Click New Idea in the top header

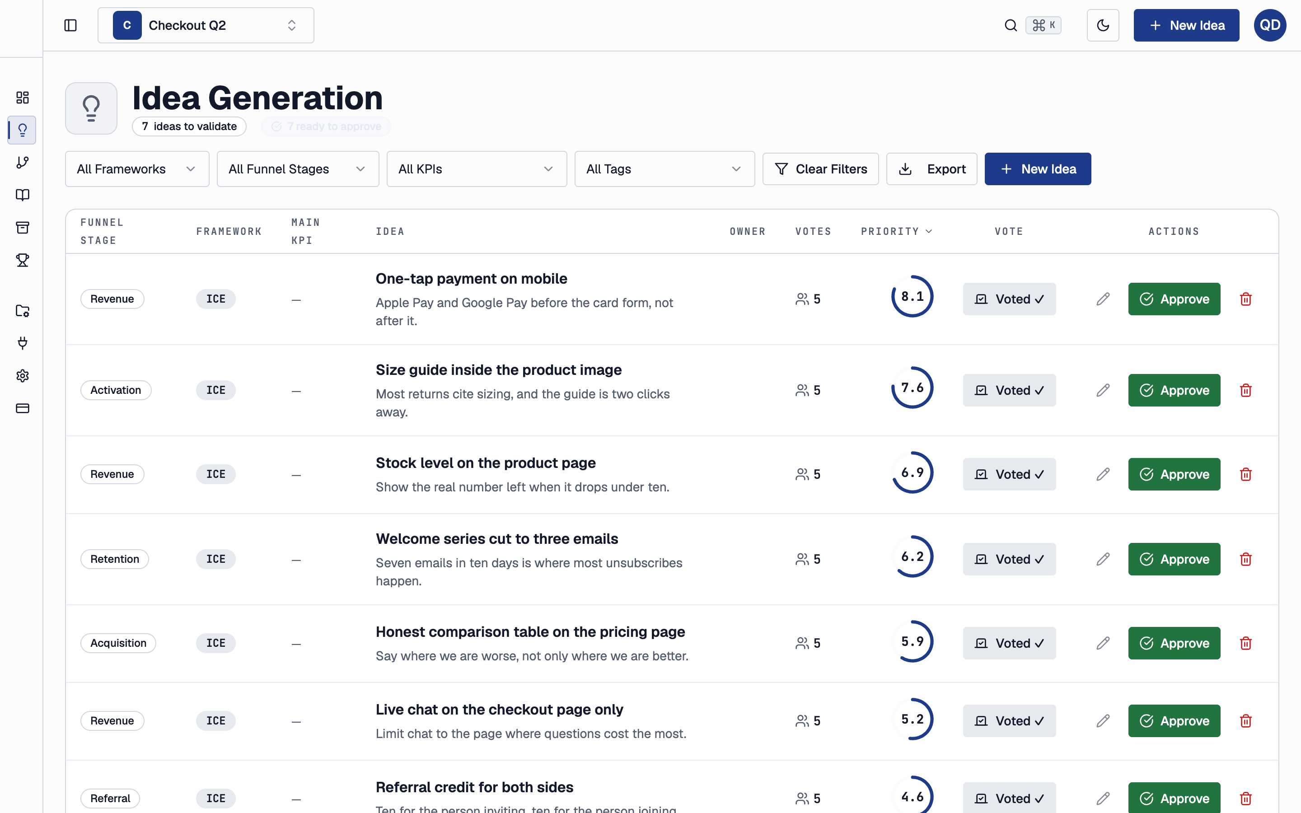1186,25
